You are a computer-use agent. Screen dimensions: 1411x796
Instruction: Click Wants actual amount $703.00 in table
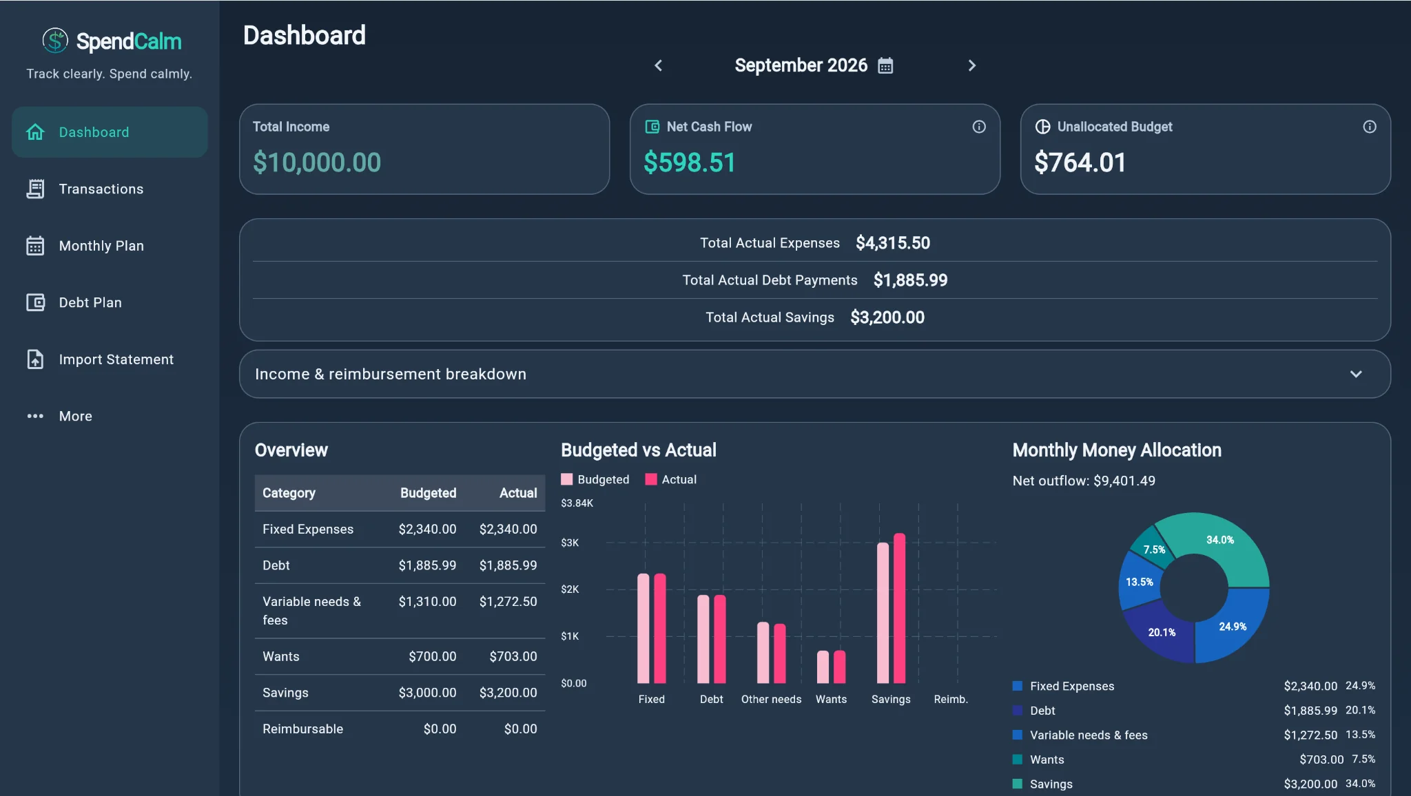tap(513, 656)
